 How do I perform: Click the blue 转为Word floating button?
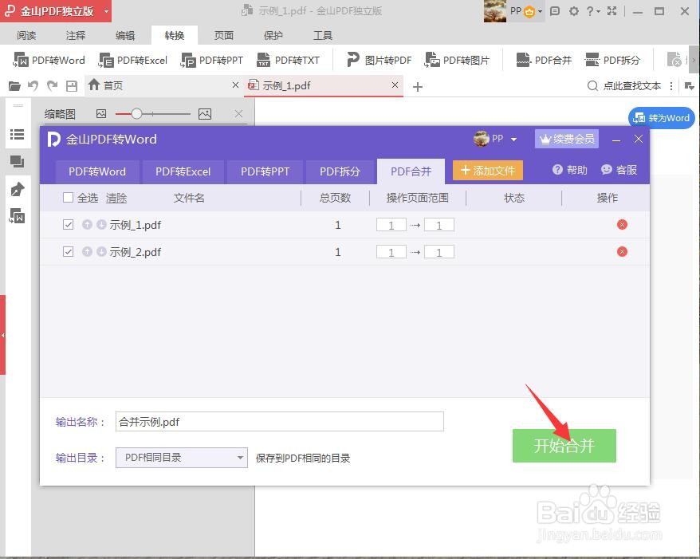pyautogui.click(x=661, y=118)
